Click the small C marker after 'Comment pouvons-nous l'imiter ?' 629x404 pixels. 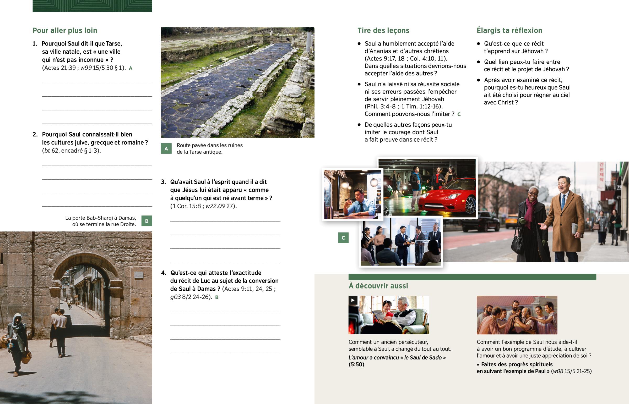tap(459, 114)
